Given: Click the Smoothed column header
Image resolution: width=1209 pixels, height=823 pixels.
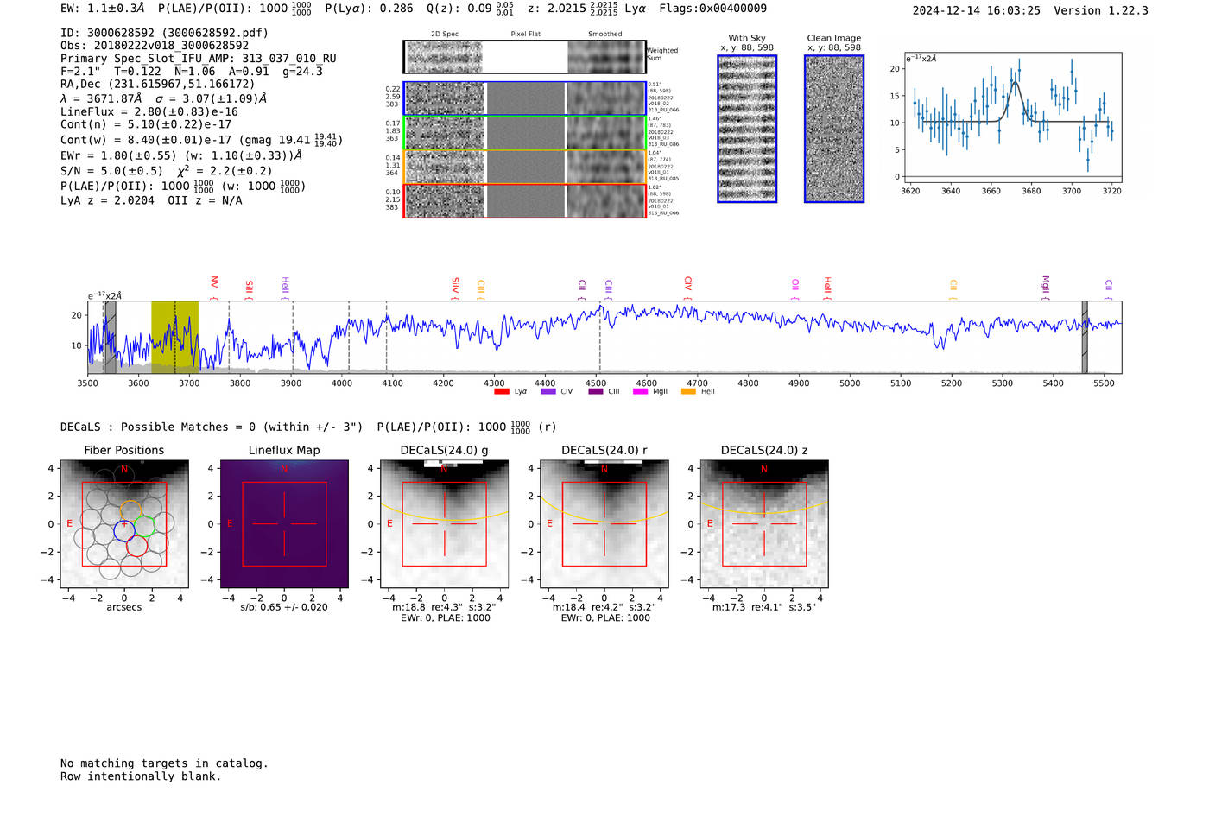Looking at the screenshot, I should tap(605, 35).
